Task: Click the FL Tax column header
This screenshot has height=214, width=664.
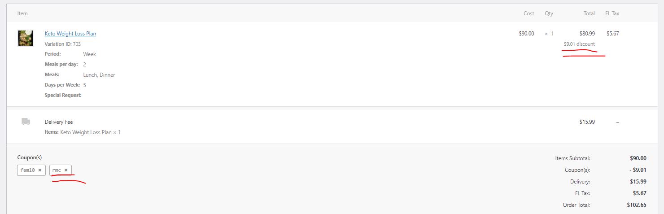Action: (x=612, y=13)
